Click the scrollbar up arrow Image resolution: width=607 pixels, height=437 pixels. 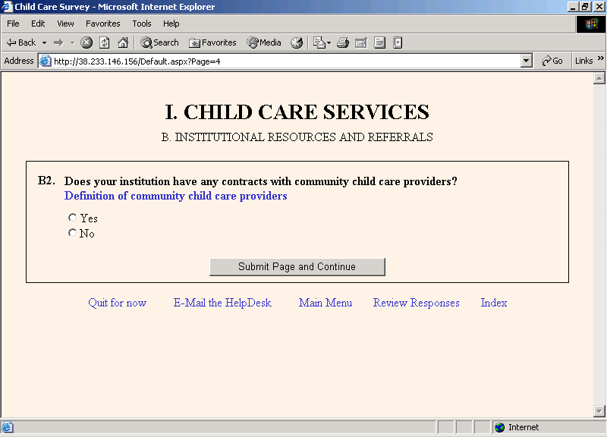coord(599,79)
